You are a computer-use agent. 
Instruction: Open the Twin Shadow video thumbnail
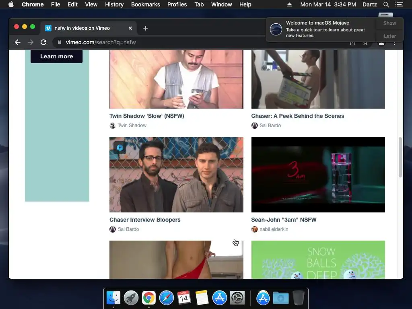[176, 79]
